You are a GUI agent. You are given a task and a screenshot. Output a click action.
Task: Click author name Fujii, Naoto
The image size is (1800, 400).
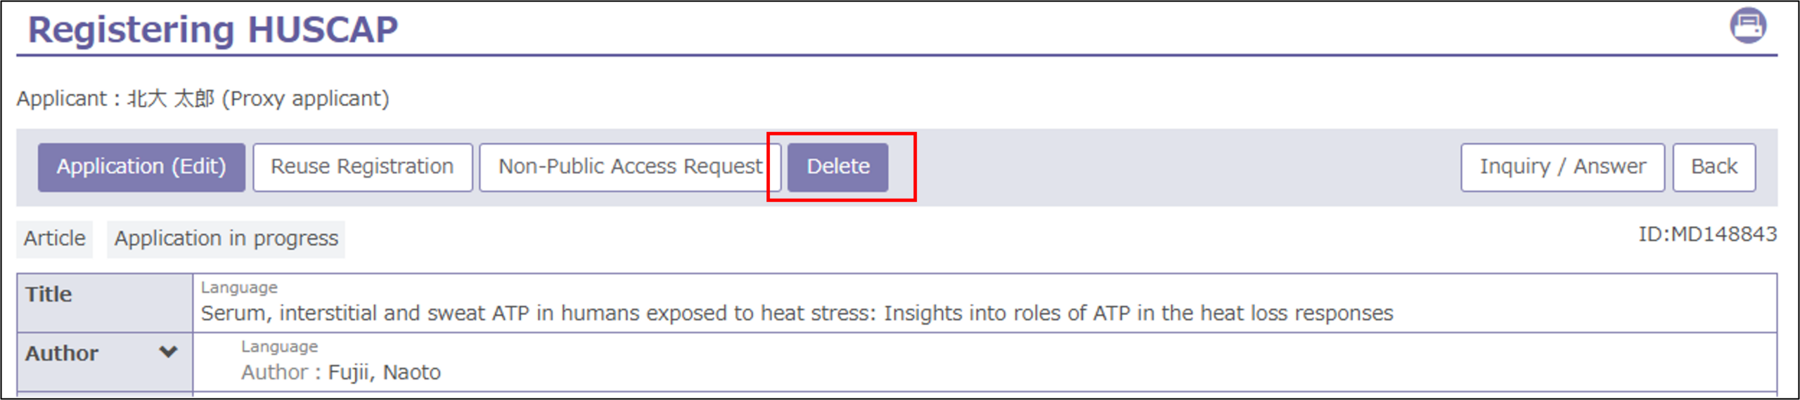click(x=385, y=372)
